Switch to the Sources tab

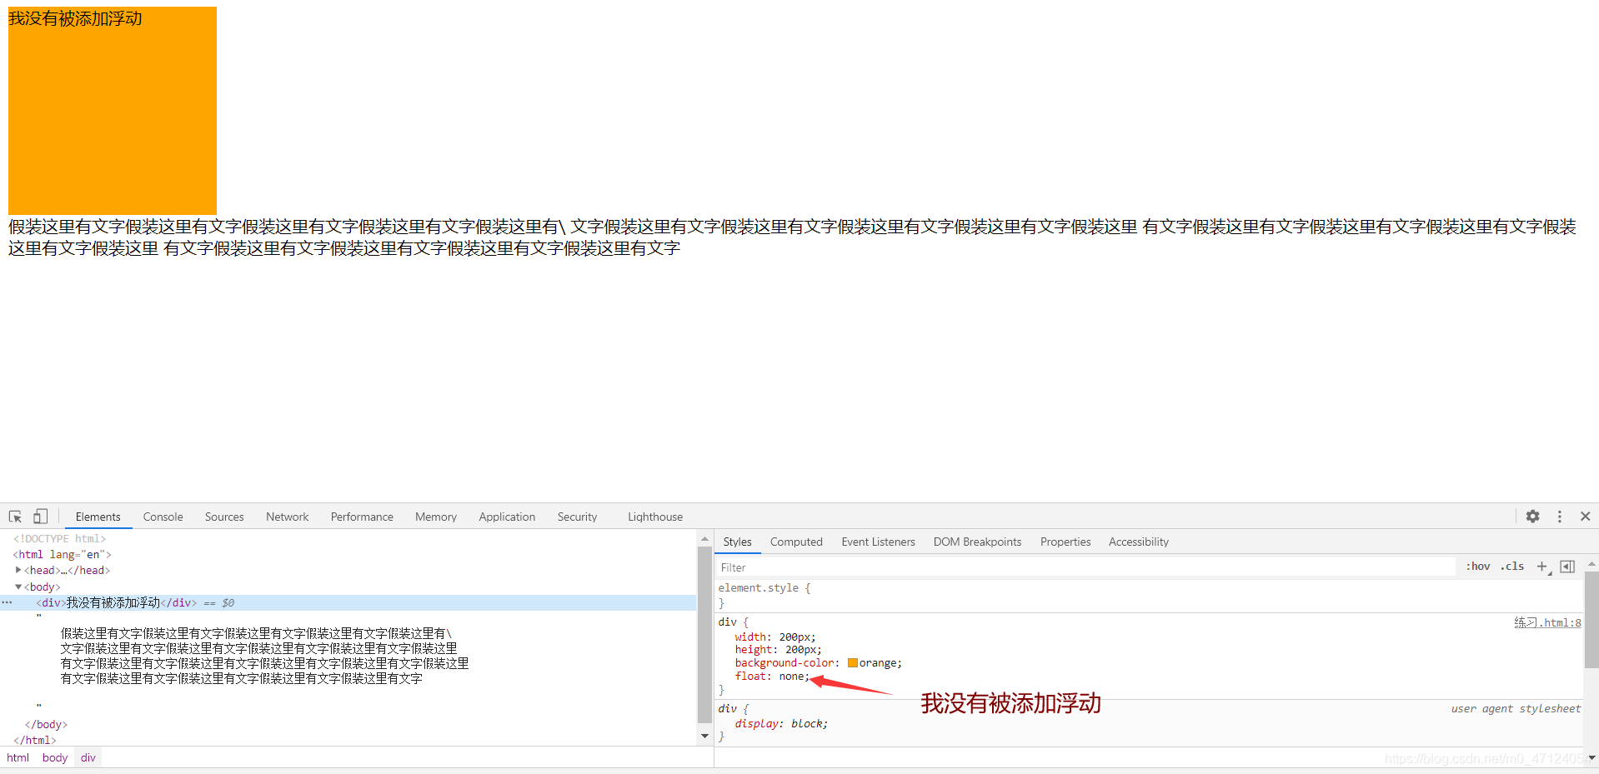(224, 517)
